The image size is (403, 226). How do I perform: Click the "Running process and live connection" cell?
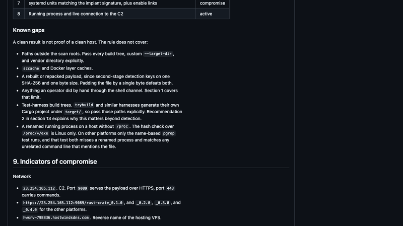(x=110, y=14)
